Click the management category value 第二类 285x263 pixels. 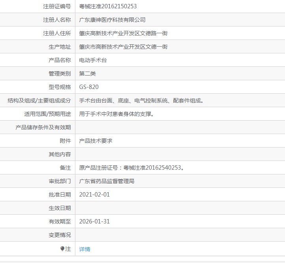click(87, 74)
